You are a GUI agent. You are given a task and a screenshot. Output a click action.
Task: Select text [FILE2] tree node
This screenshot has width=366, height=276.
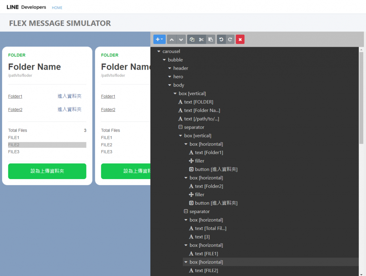click(203, 270)
